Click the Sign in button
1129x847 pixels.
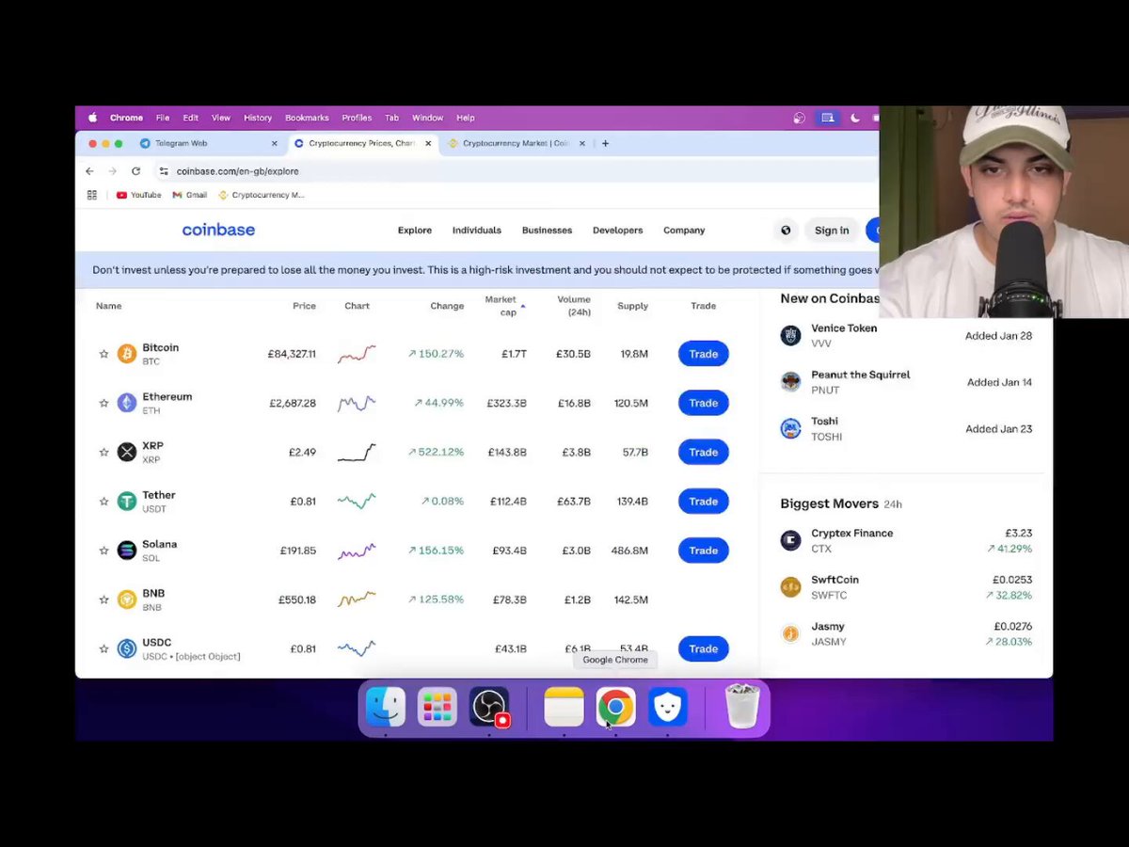click(832, 230)
